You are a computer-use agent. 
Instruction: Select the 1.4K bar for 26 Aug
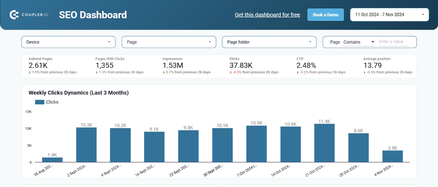click(52, 160)
